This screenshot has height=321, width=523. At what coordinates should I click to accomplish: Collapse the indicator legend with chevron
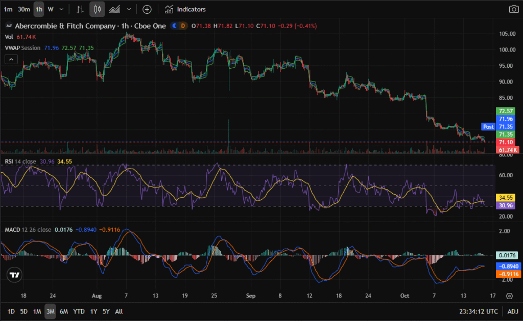[x=10, y=59]
